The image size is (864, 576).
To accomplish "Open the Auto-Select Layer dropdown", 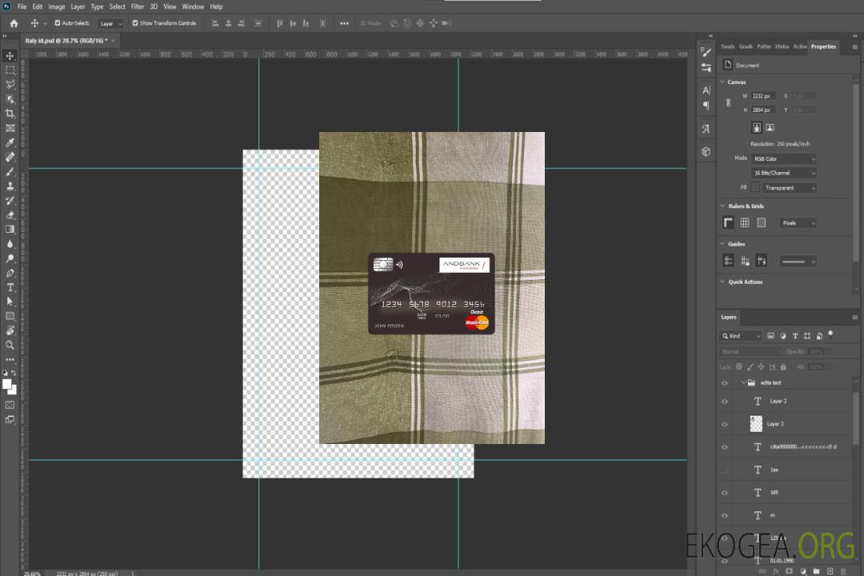I will tap(110, 23).
